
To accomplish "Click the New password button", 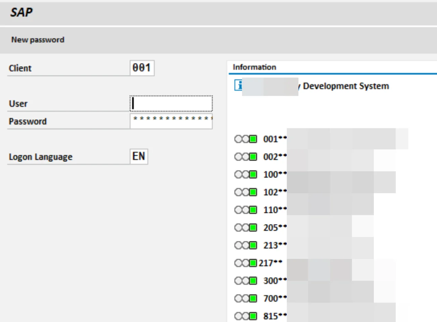I will [x=38, y=40].
